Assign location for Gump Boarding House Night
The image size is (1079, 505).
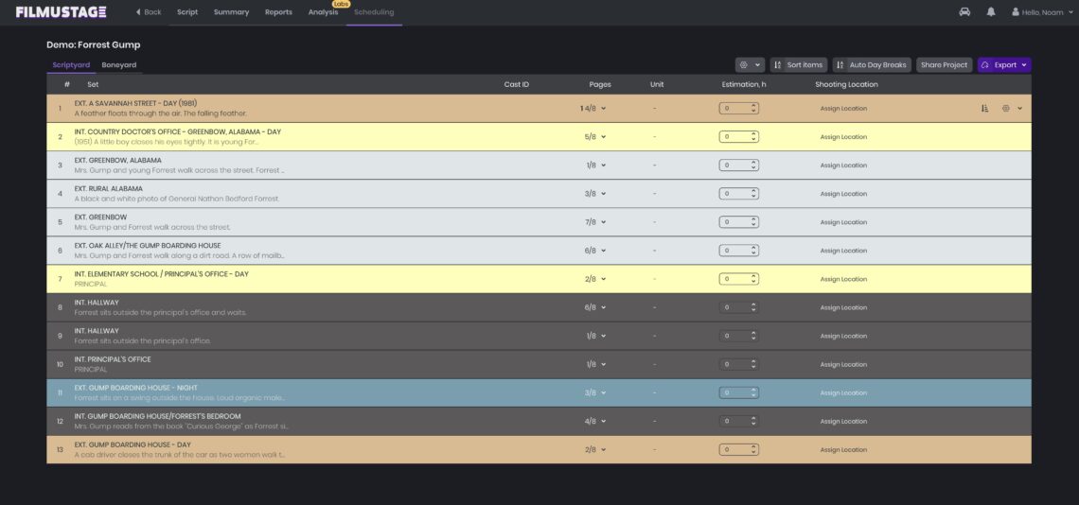843,392
